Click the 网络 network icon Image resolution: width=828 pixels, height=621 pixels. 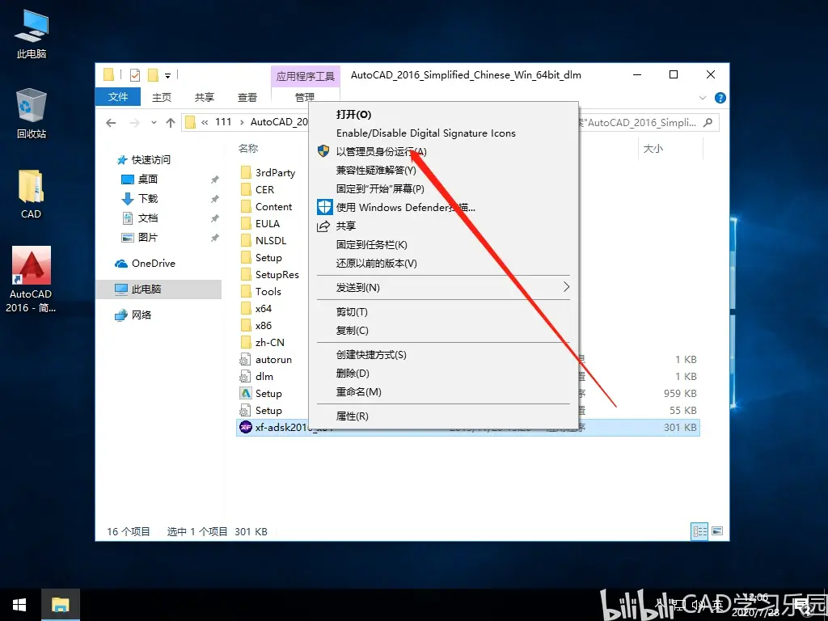pos(121,315)
